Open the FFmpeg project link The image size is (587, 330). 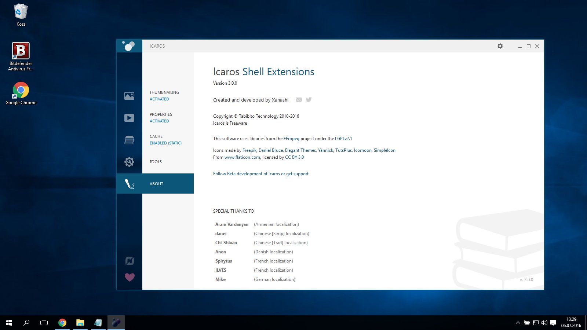coord(291,139)
